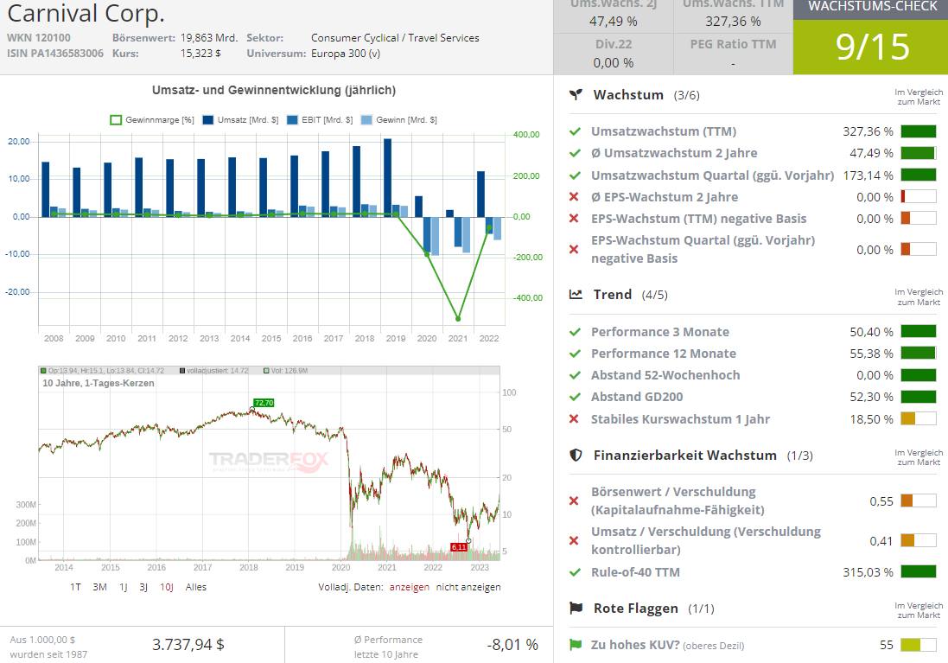Click the Börsenwert value '19,863 Mrd.'
This screenshot has width=948, height=663.
click(x=209, y=37)
